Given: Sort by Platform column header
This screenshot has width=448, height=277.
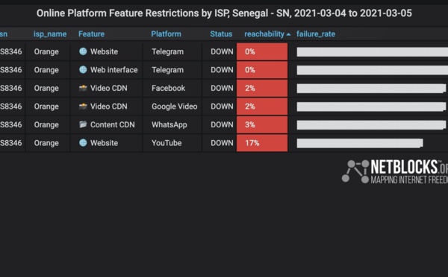Looking at the screenshot, I should tap(166, 34).
